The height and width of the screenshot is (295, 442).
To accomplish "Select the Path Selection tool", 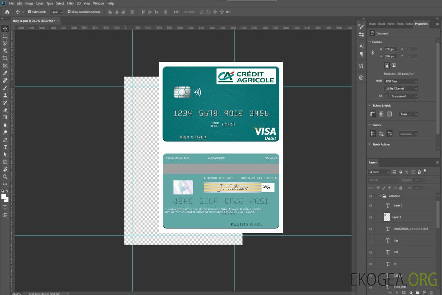I will click(5, 154).
